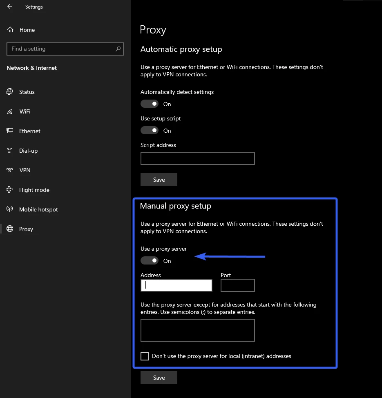Click the Home icon in sidebar
This screenshot has height=398, width=382.
point(10,30)
